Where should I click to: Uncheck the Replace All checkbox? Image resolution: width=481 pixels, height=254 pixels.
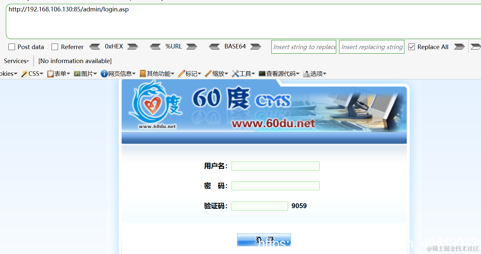(412, 47)
